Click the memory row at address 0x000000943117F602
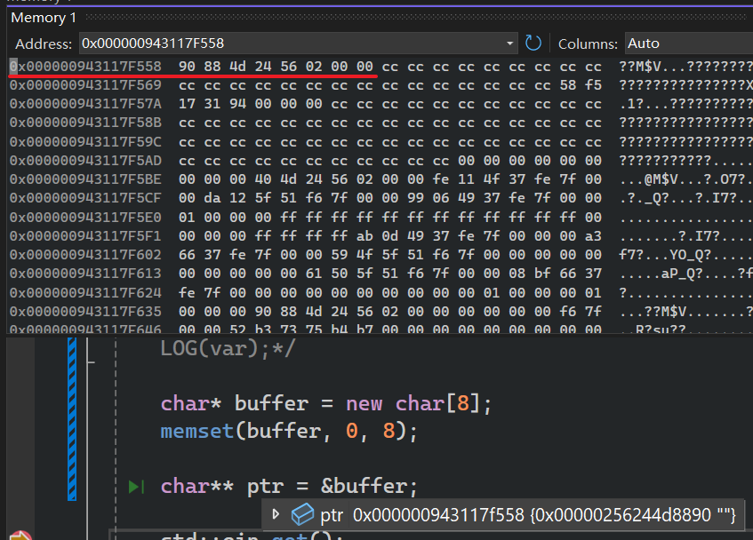Viewport: 753px width, 540px height. coord(85,254)
